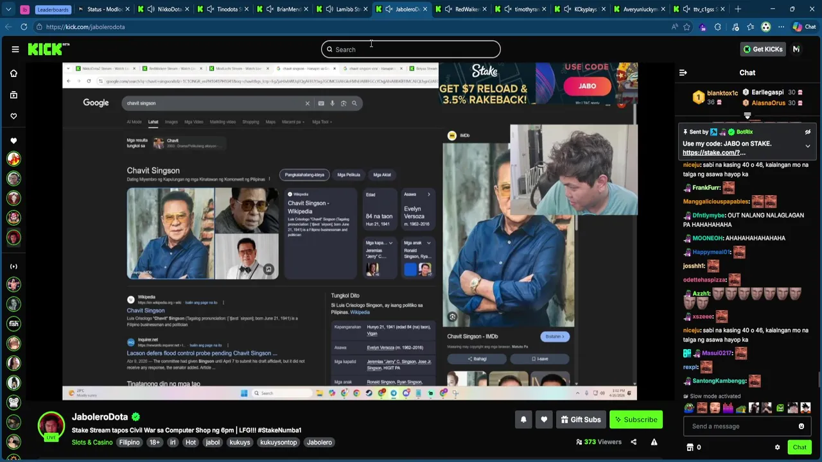
Task: Open the user profile avatar M
Action: [x=796, y=49]
